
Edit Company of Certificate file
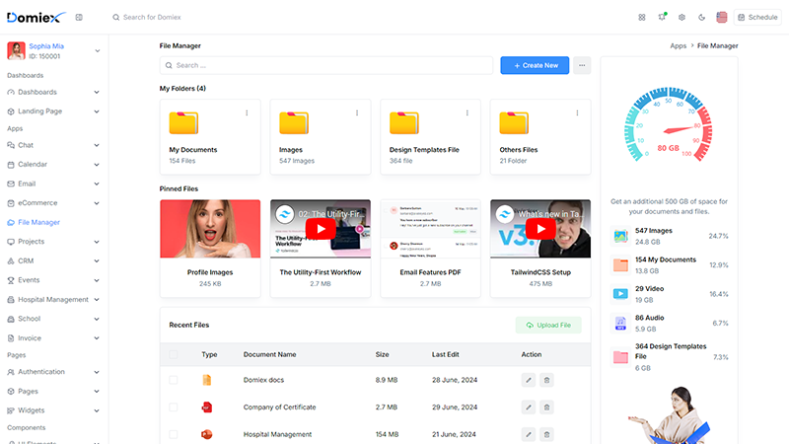pos(529,407)
